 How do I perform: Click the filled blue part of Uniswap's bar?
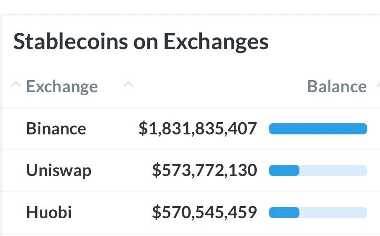point(284,170)
